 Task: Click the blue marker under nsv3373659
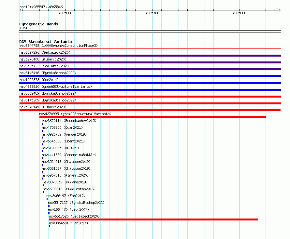tap(44, 185)
